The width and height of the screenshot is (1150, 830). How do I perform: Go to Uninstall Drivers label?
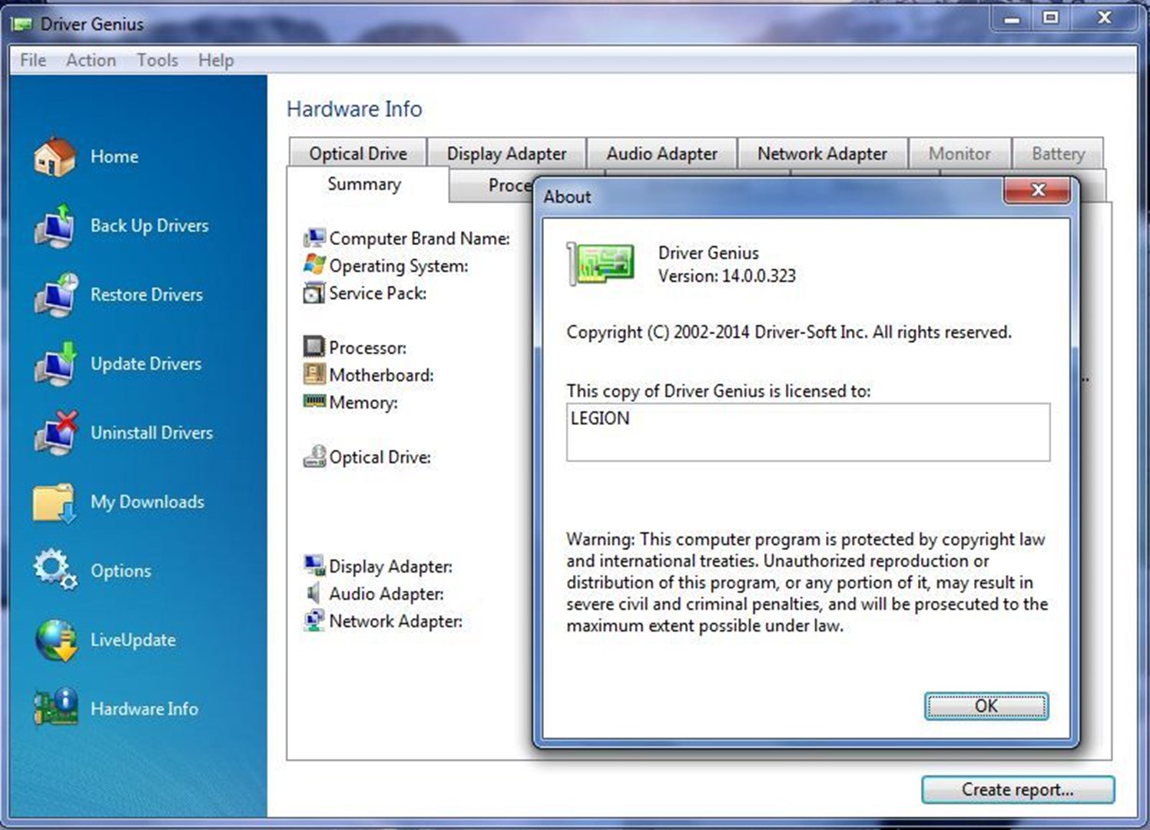(151, 433)
